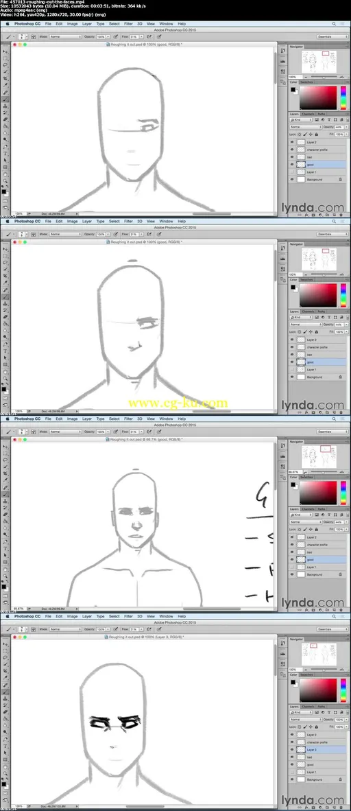The height and width of the screenshot is (811, 351).
Task: Select Gradient tool in the watermarked frame
Action: 5,323
